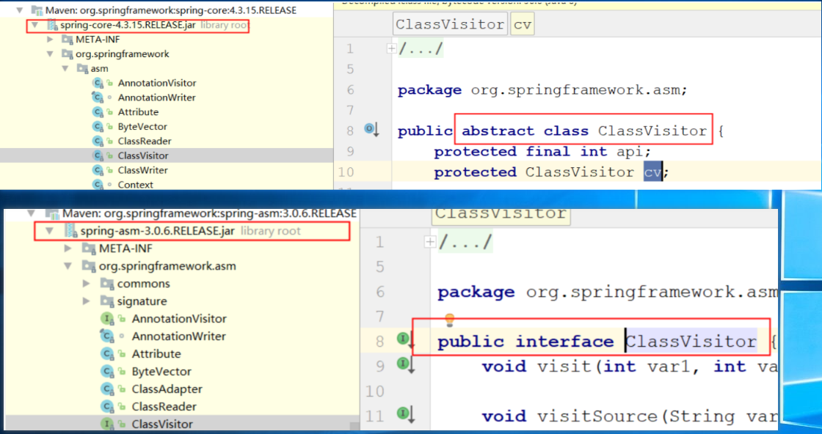Click the ClassVisitor interface icon in bottom tree
822x434 pixels.
[x=107, y=424]
